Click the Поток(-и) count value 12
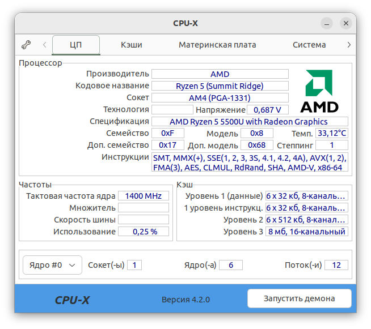Screen dimensions: 371x329 click(x=336, y=265)
